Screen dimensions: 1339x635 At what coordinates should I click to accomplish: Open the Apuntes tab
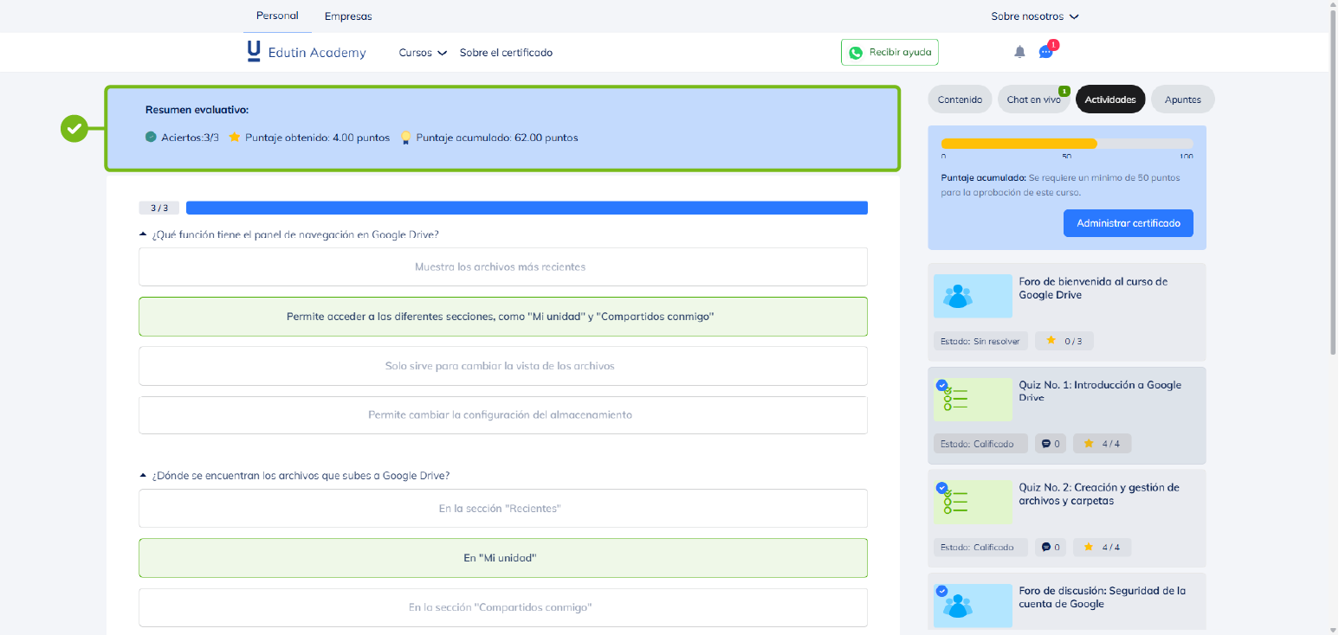point(1182,99)
